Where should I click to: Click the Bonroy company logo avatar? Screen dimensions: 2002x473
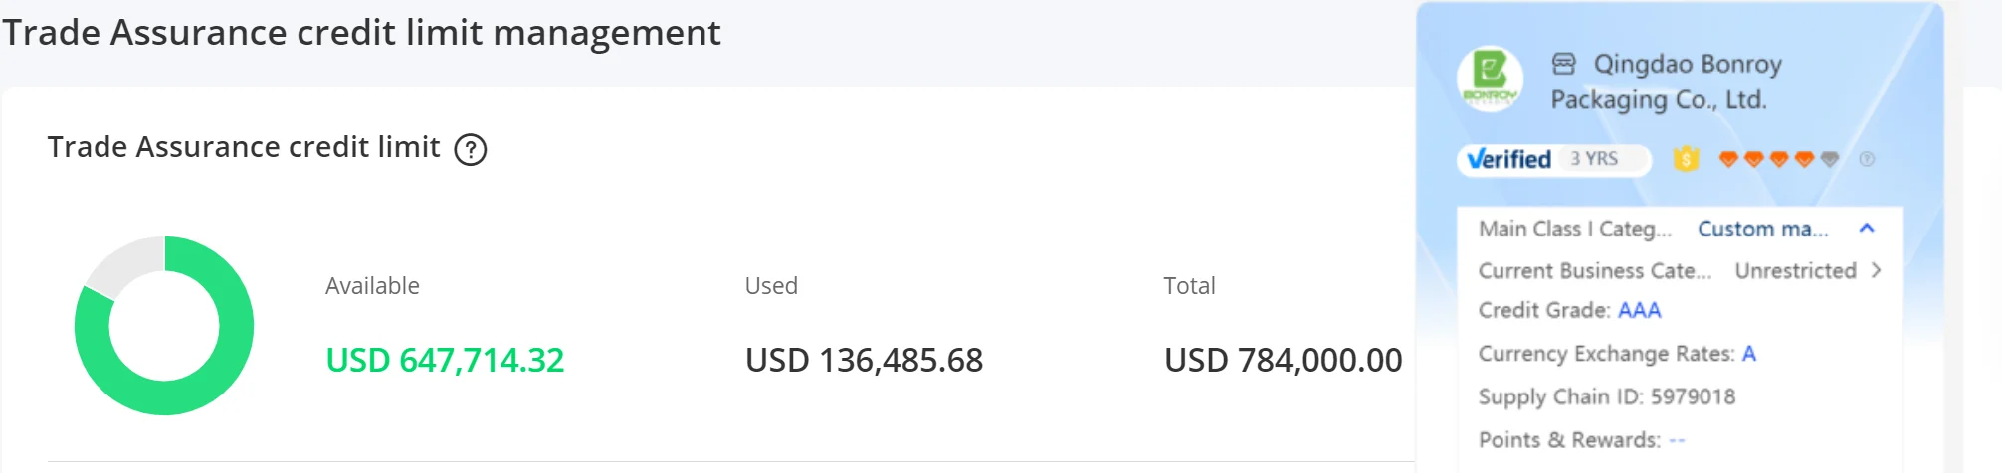(1490, 79)
